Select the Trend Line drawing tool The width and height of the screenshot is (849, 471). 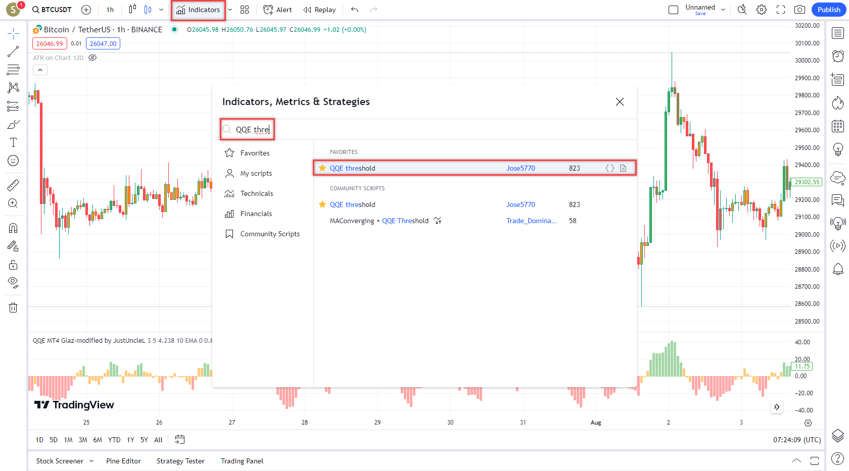point(13,51)
